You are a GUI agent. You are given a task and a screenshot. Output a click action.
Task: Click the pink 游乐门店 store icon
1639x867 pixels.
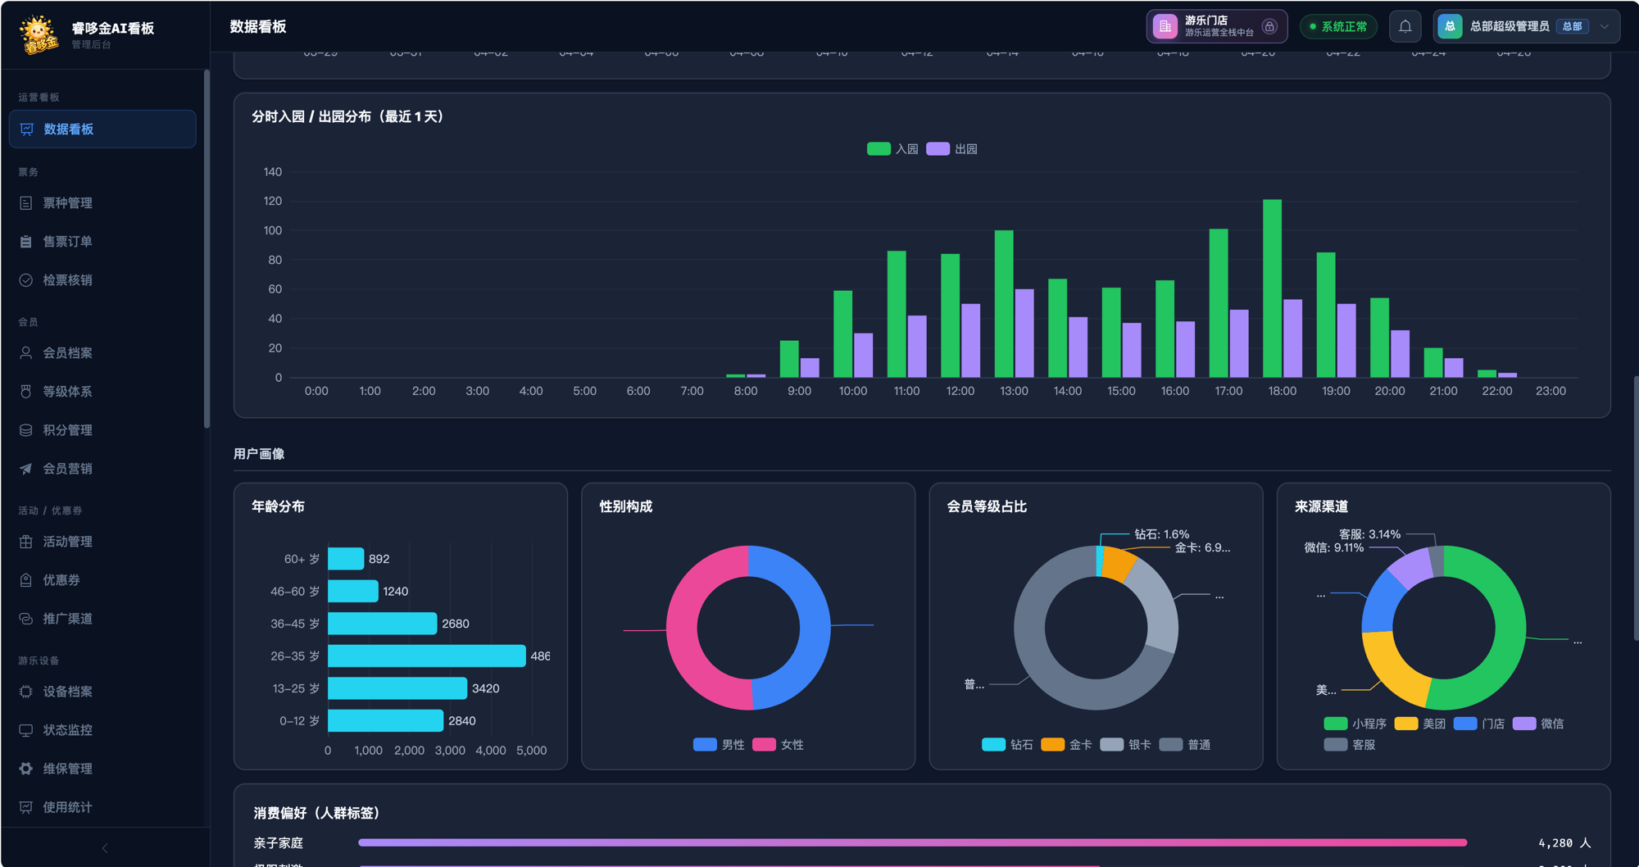click(1165, 26)
